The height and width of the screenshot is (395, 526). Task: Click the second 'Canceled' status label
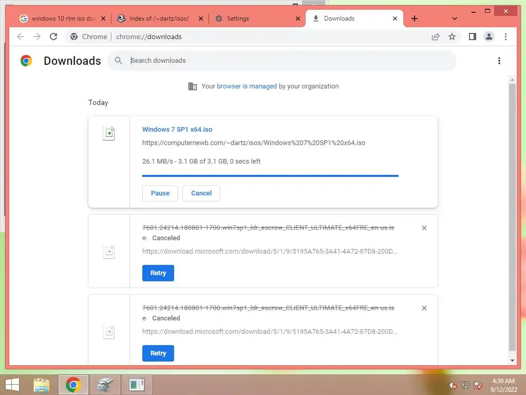coord(166,318)
